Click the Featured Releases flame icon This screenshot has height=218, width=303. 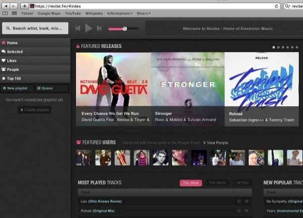pyautogui.click(x=78, y=46)
